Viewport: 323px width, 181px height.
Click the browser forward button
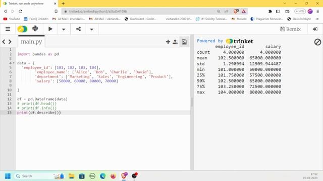point(13,11)
